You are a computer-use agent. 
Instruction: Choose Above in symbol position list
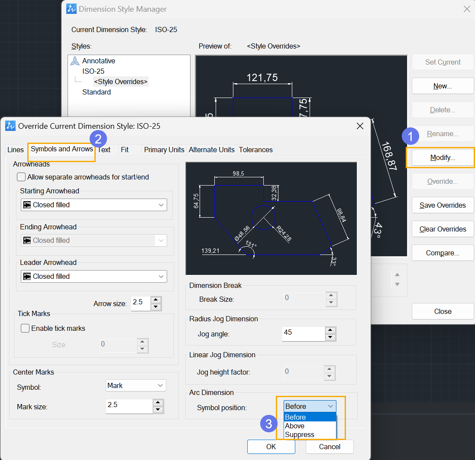[x=310, y=426]
